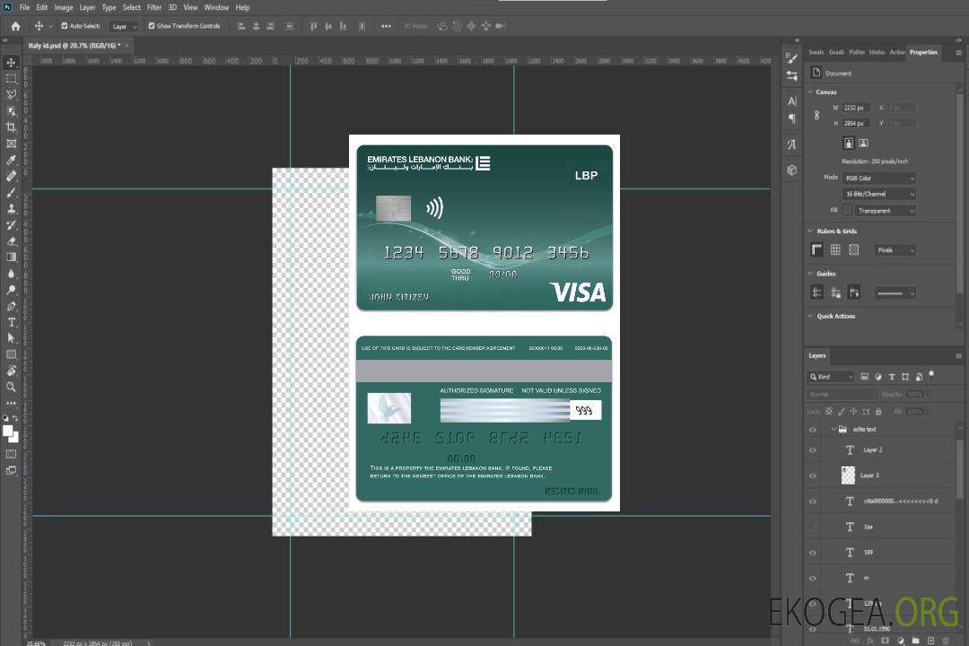Click the foreground color swatch
Screen dimensions: 969x646
(7, 431)
